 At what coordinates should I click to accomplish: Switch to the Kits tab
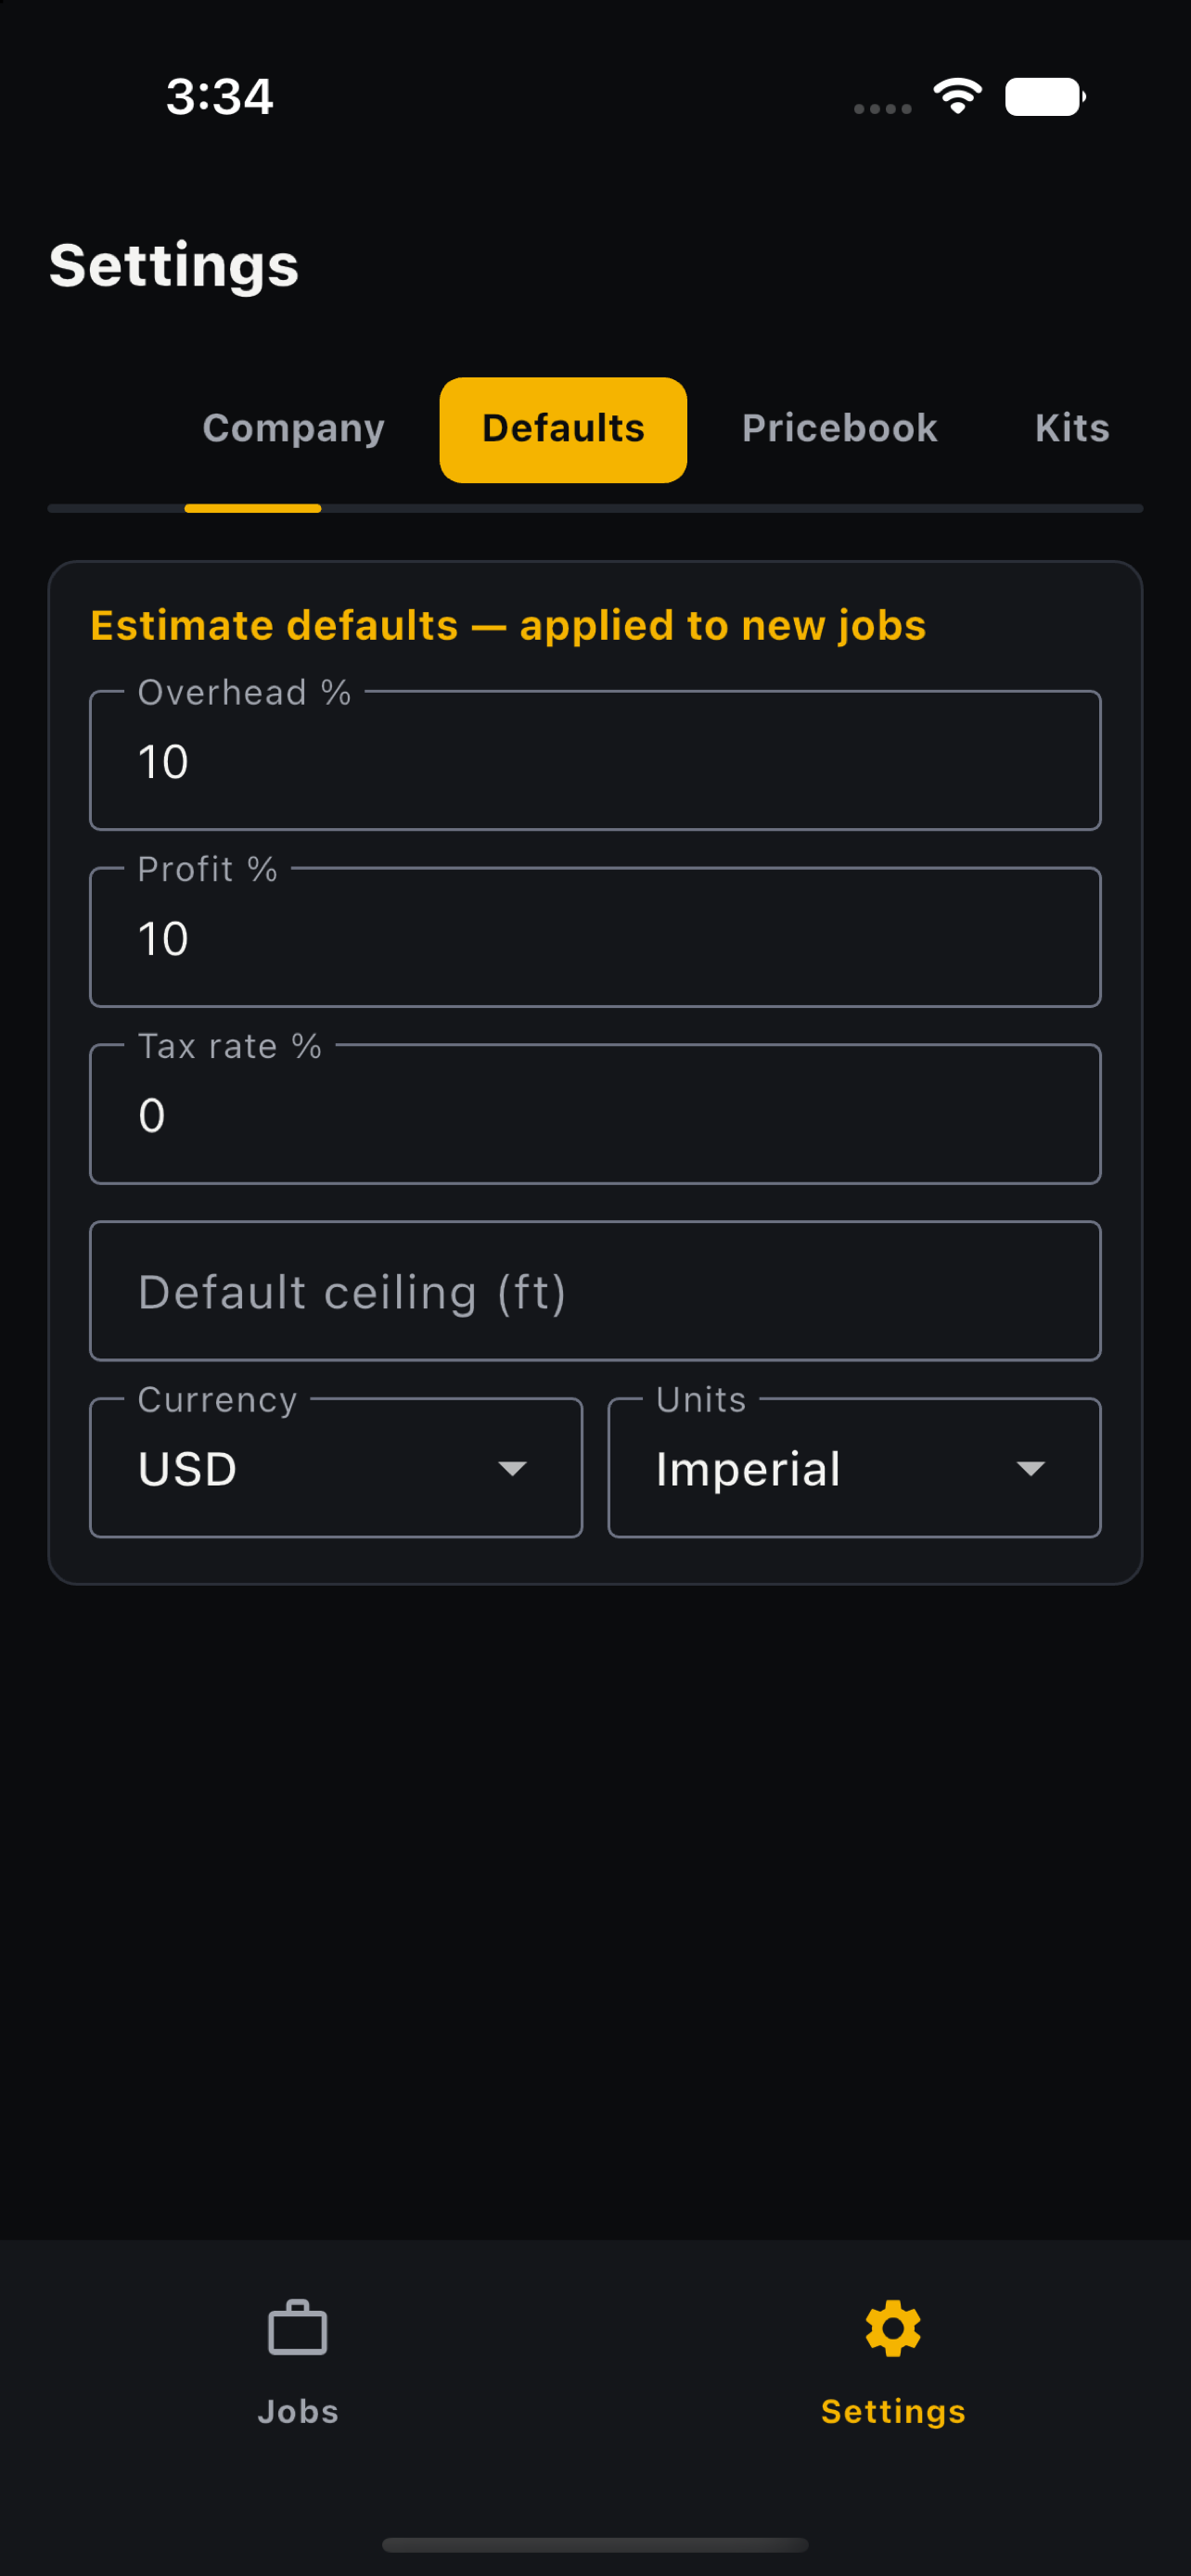(1072, 429)
